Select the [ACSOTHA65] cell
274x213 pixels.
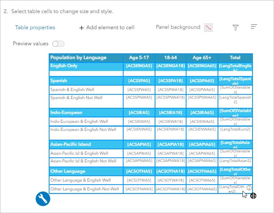(x=202, y=171)
